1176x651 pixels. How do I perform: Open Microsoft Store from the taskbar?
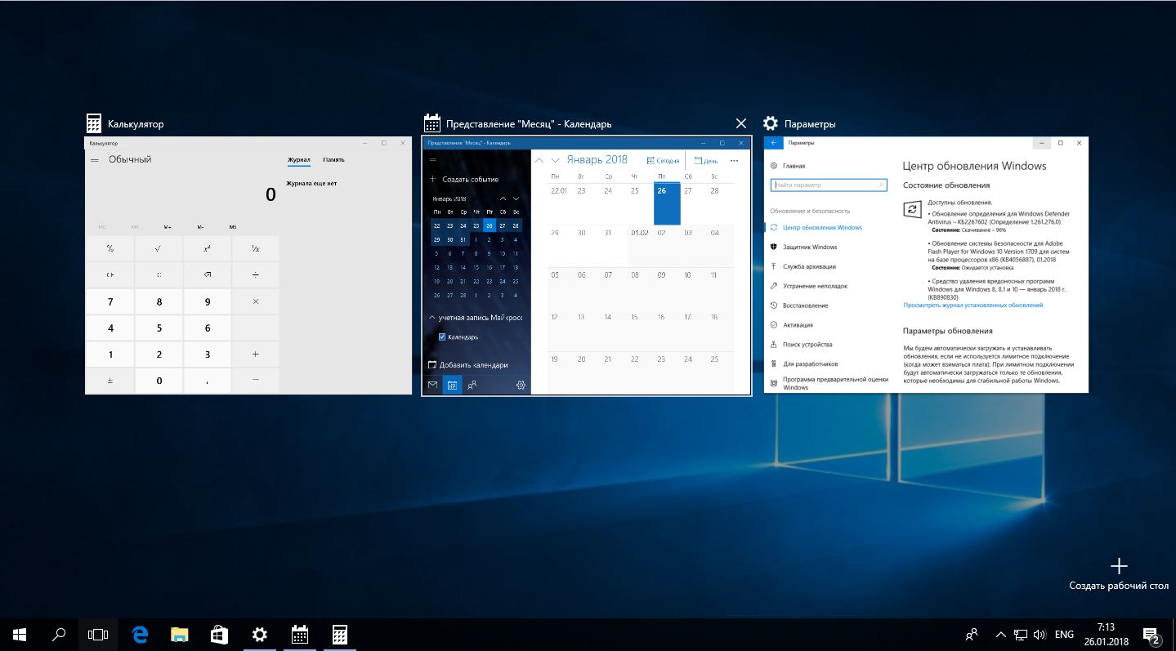coord(219,635)
